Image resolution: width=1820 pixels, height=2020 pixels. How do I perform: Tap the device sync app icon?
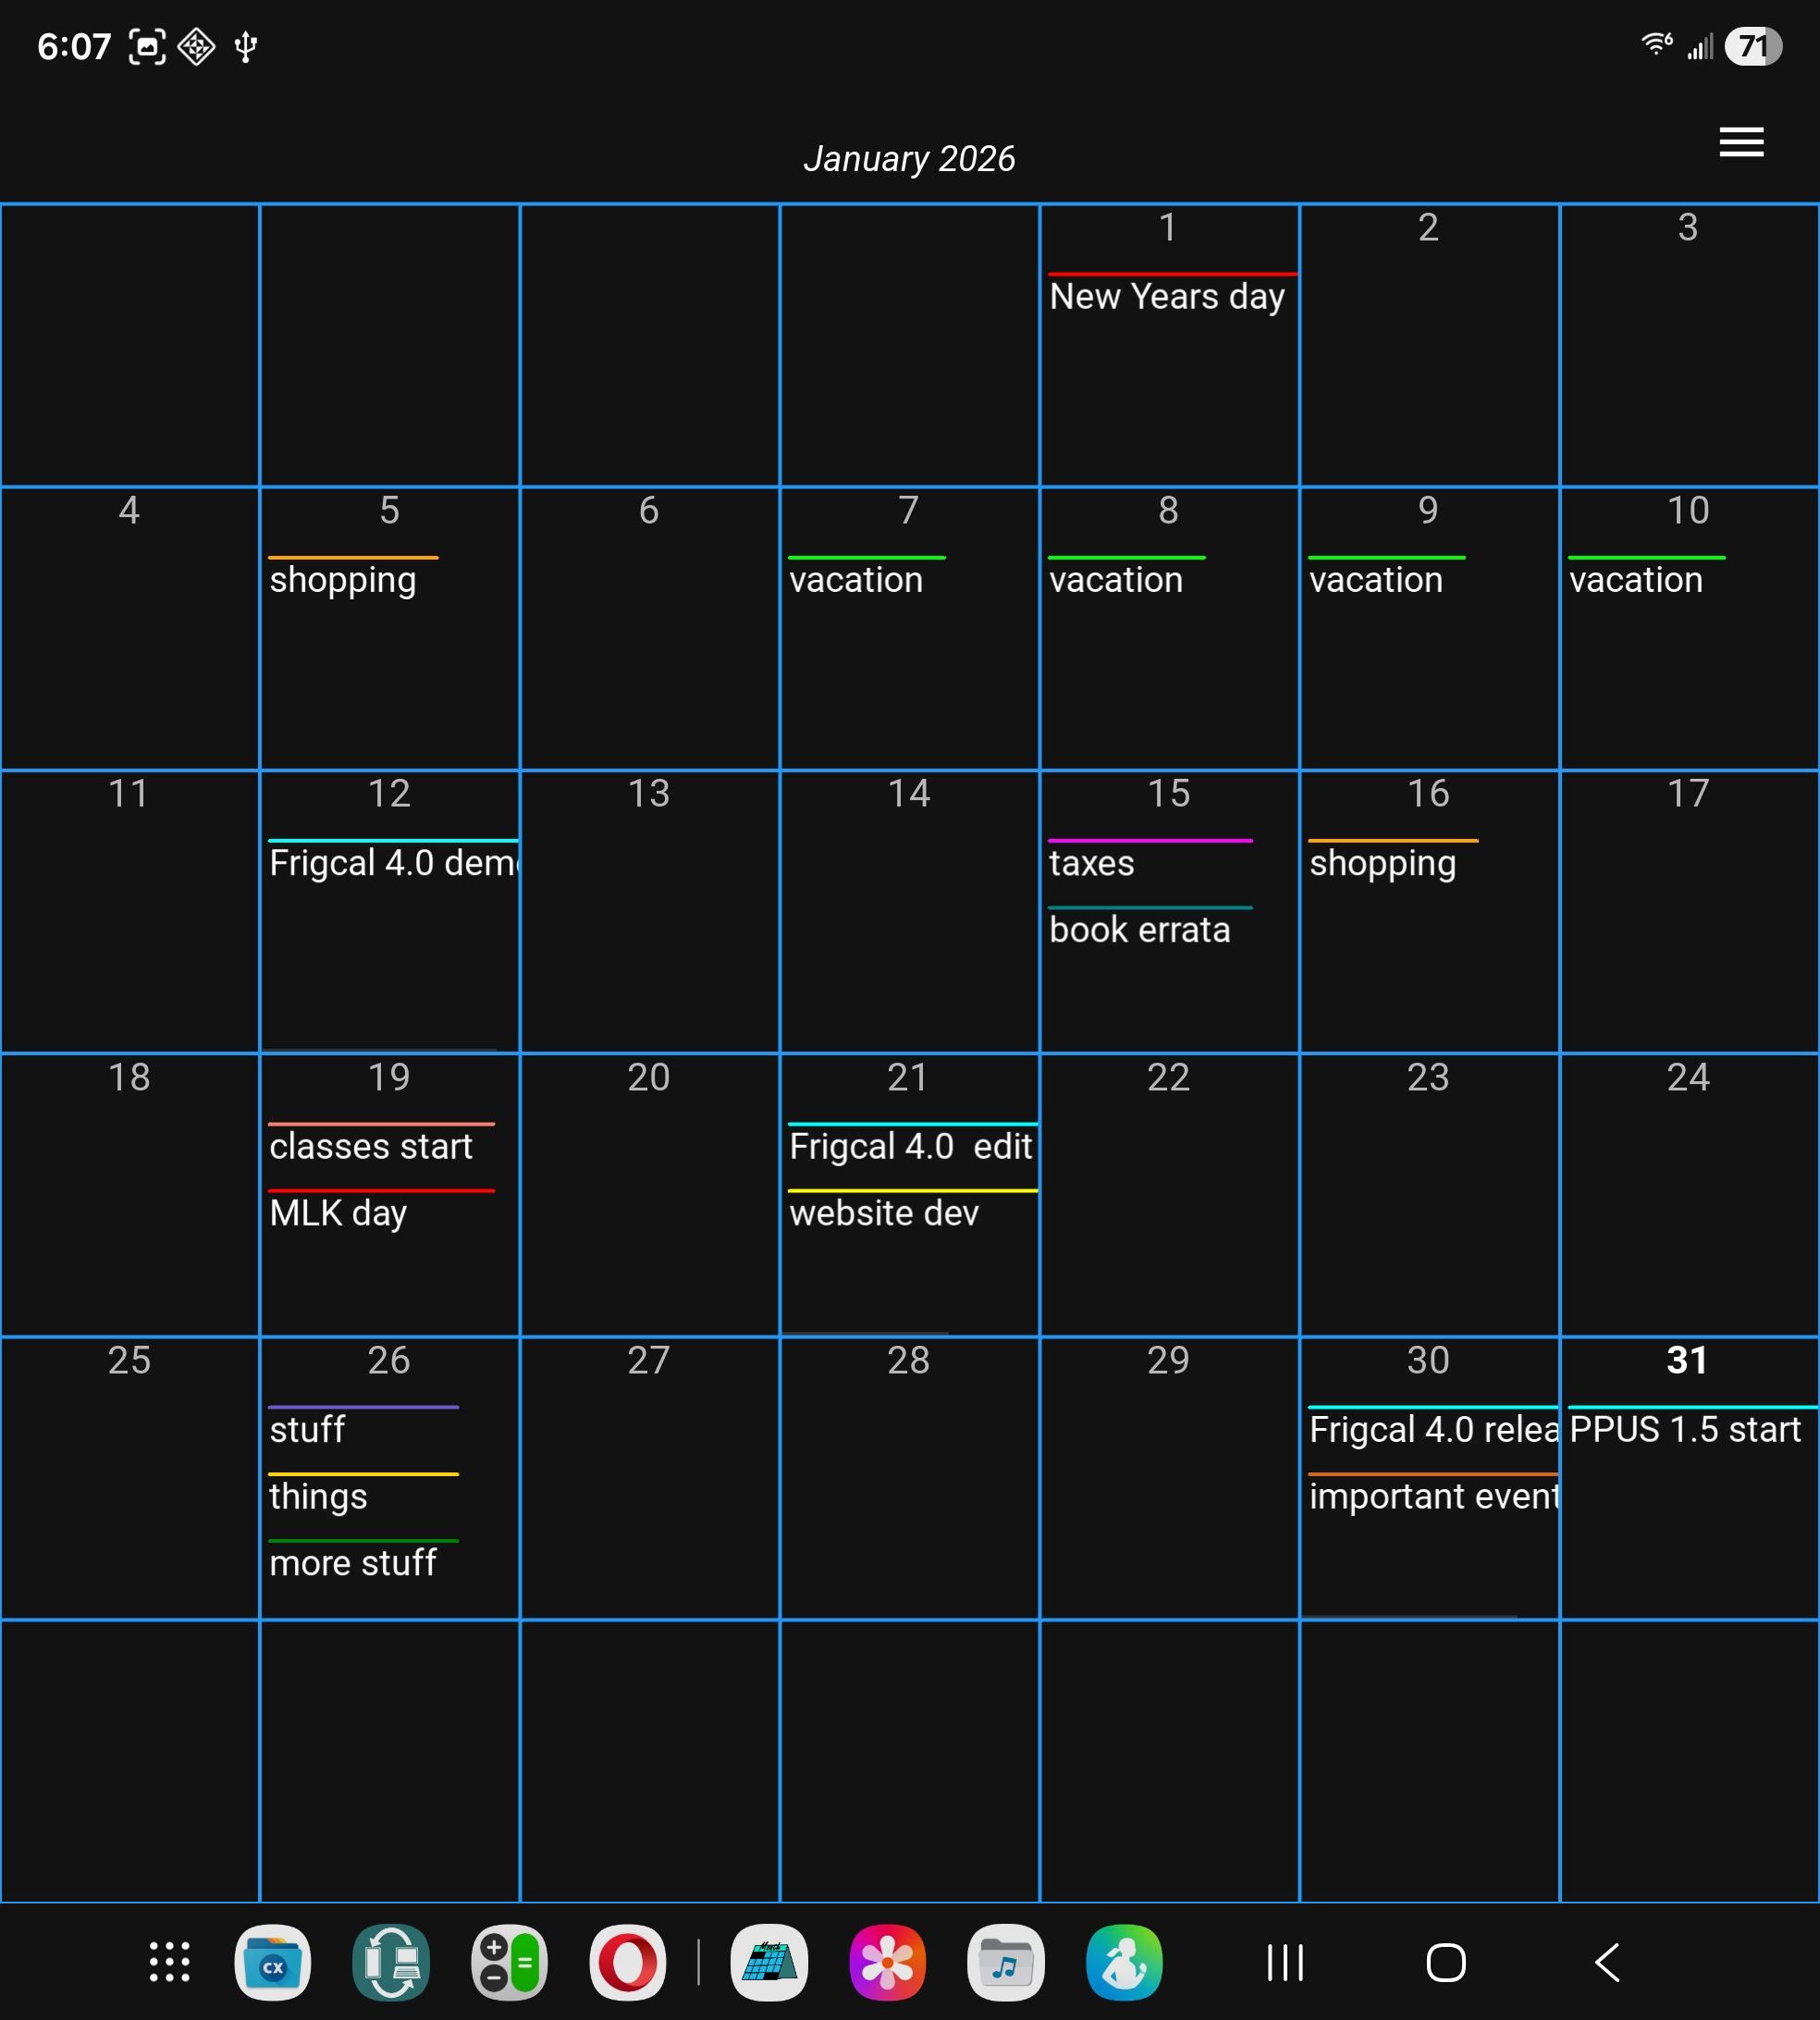tap(391, 1962)
